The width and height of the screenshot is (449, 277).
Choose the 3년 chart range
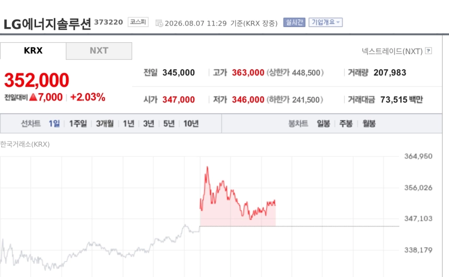click(149, 123)
